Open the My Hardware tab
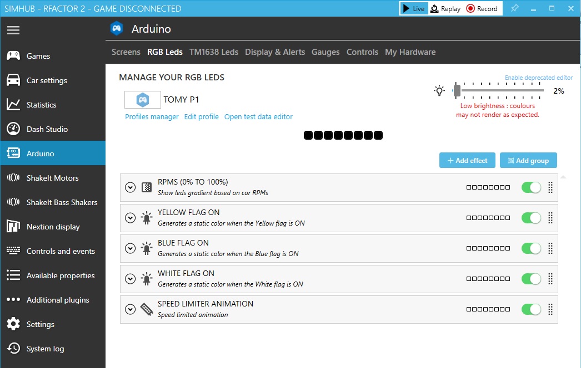The image size is (581, 368). [410, 52]
